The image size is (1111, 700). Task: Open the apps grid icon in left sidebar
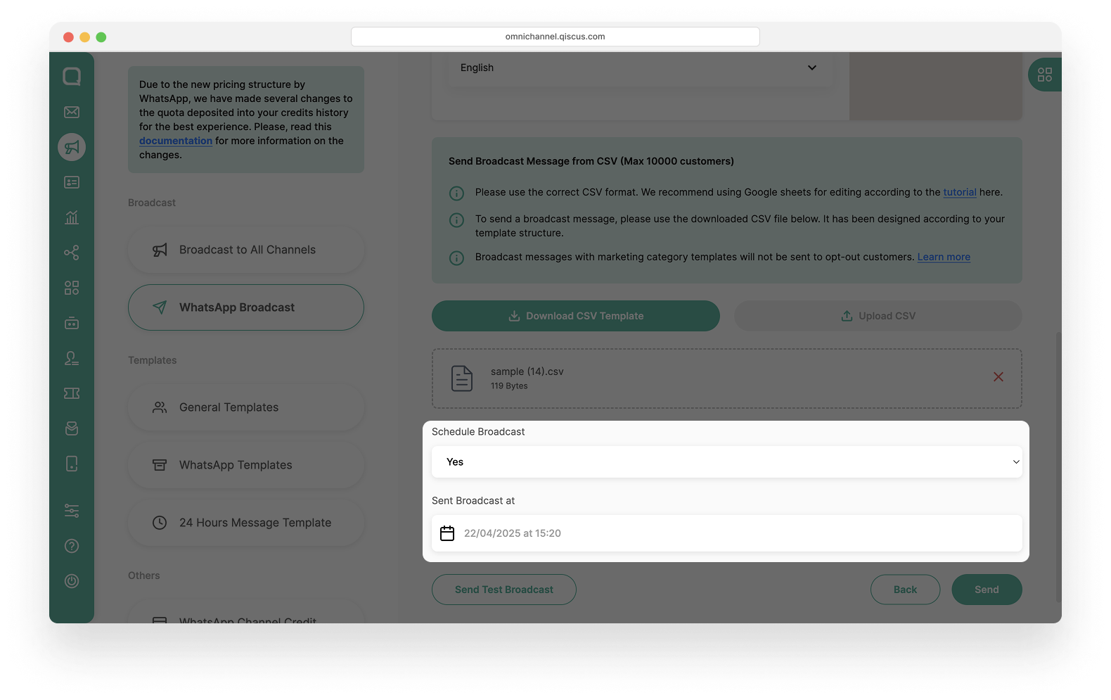72,288
